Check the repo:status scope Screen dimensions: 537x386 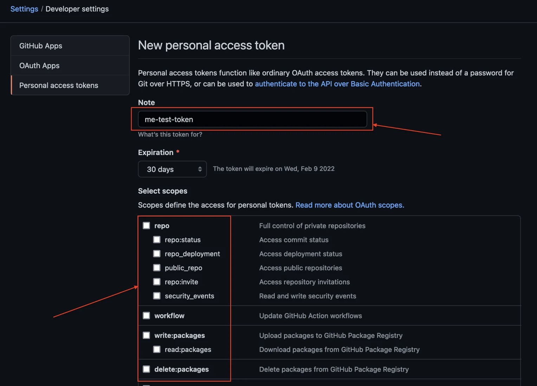(157, 239)
